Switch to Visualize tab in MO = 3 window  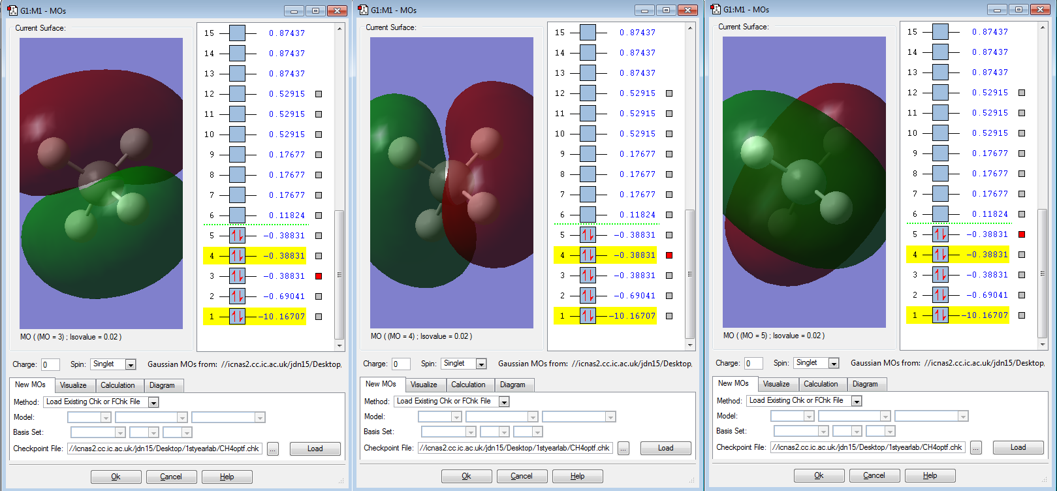(x=73, y=385)
